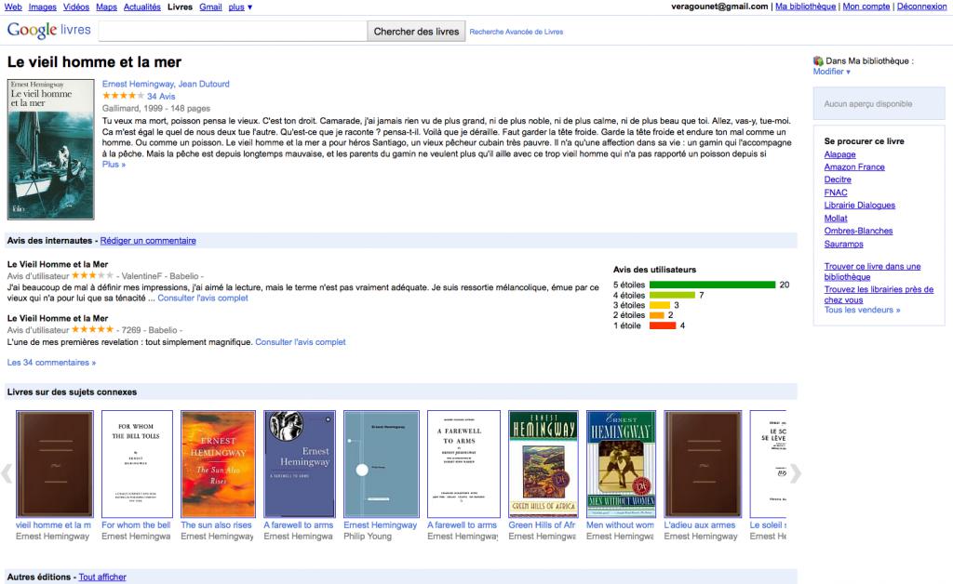Open the 34 Avis link
Image resolution: width=953 pixels, height=584 pixels.
(161, 96)
